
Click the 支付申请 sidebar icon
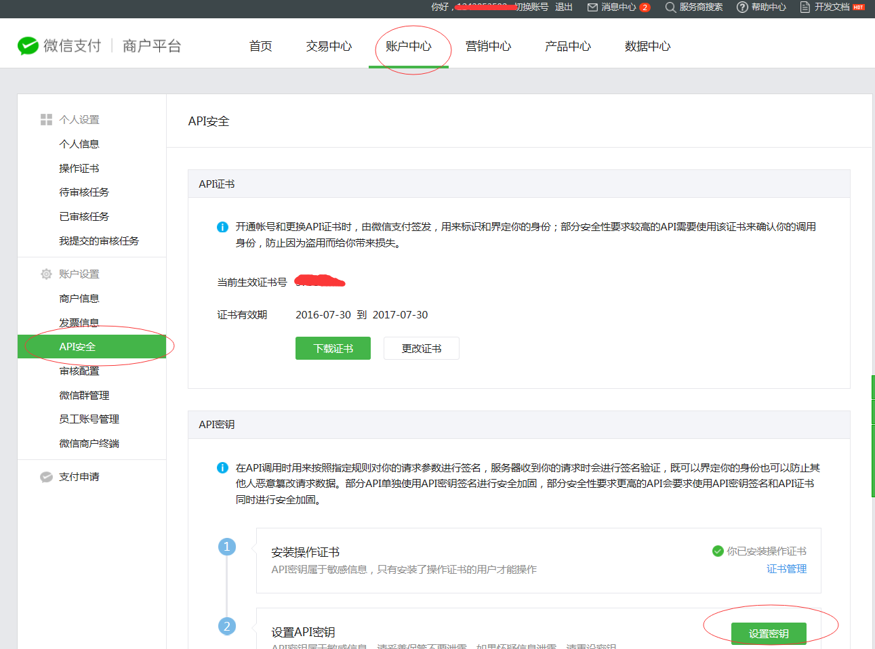46,477
